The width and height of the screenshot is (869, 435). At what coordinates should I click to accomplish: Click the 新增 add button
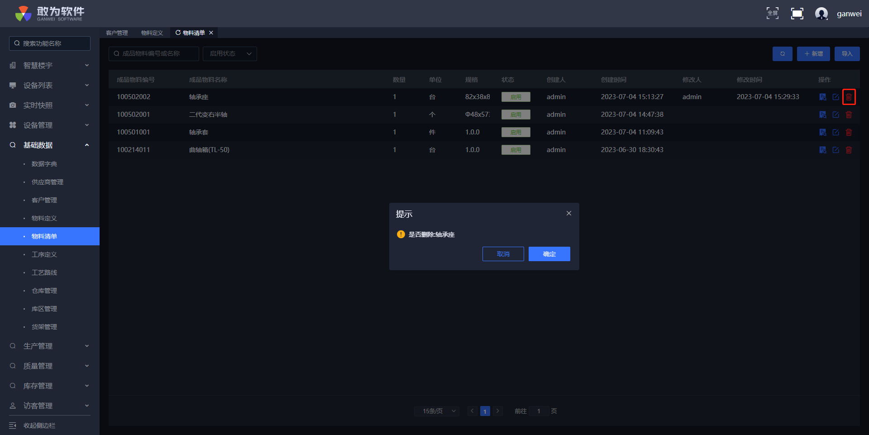click(813, 54)
